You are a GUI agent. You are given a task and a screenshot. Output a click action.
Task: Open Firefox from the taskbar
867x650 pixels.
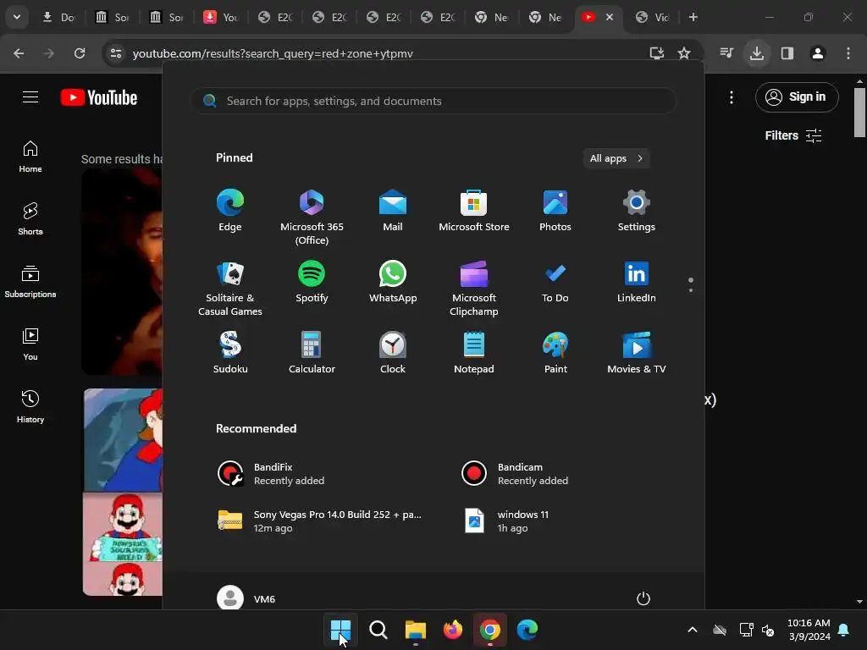tap(453, 630)
